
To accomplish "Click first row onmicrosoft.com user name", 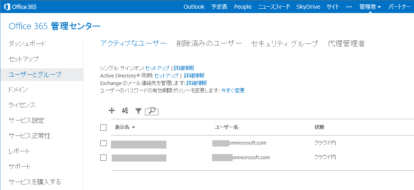I will (239, 143).
